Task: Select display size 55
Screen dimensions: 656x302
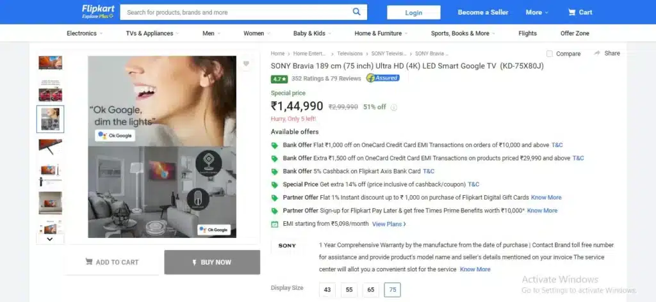Action: point(349,290)
